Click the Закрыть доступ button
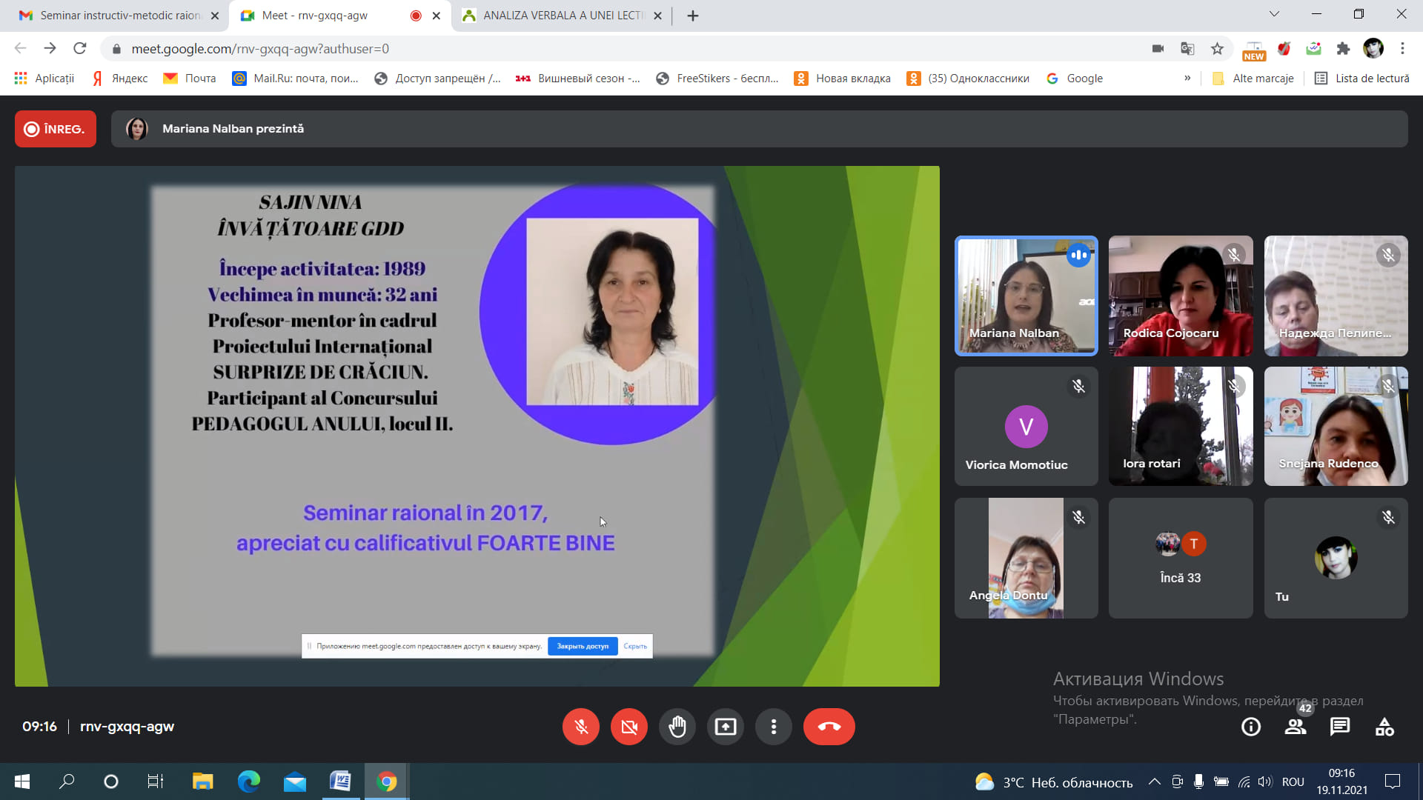The height and width of the screenshot is (800, 1423). [583, 646]
